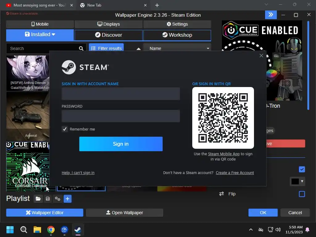
Task: Switch to the Workshop tab
Action: coord(177,35)
